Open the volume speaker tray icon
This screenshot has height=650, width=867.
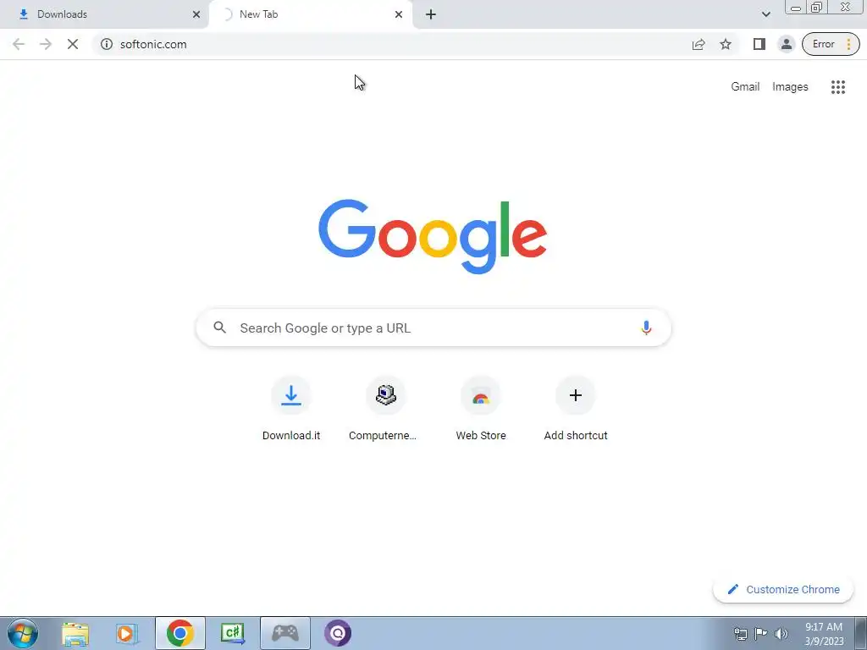[x=781, y=634]
